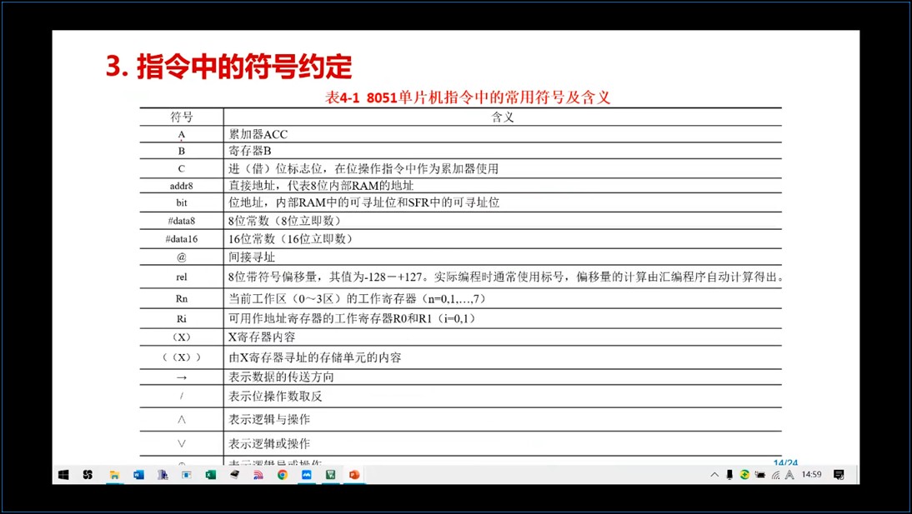
Task: Click the green spreadsheet app icon on taskbar
Action: pyautogui.click(x=330, y=475)
